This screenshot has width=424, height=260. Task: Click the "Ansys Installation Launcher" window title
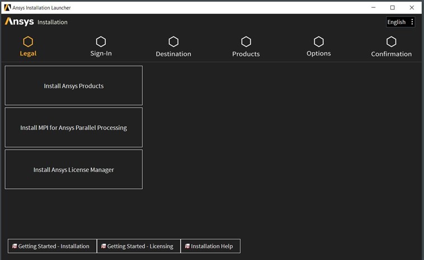[41, 8]
